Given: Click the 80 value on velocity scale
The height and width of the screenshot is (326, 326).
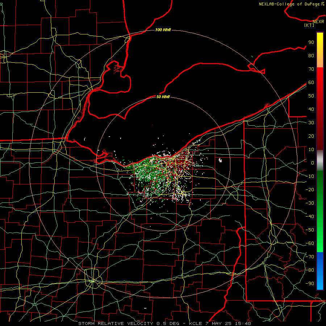Looking at the screenshot, I should point(311,56).
